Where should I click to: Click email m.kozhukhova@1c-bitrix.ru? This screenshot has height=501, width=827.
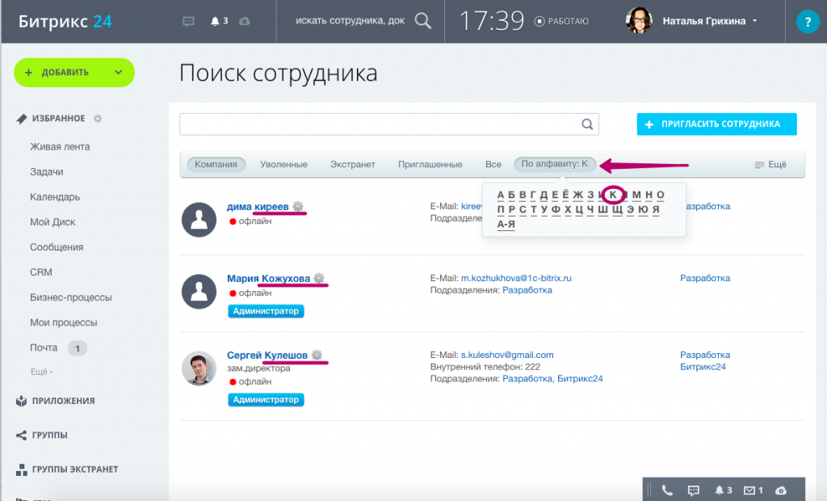pyautogui.click(x=516, y=278)
